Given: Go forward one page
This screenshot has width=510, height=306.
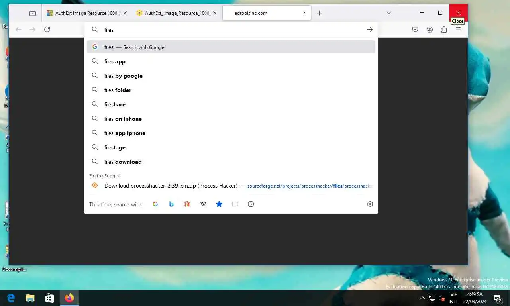Looking at the screenshot, I should pyautogui.click(x=33, y=29).
